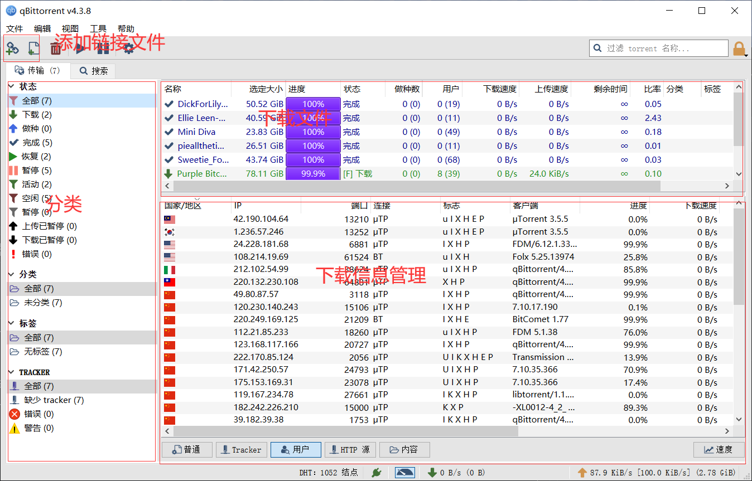Viewport: 752px width, 481px height.
Task: Click the lock icon beside the filter box
Action: (739, 48)
